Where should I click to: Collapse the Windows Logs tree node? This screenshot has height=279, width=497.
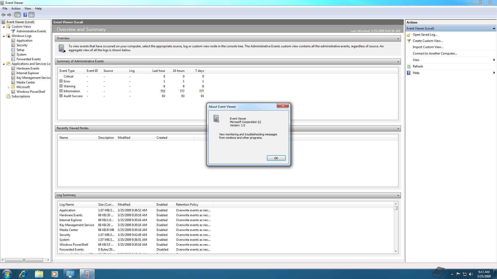[x=4, y=36]
